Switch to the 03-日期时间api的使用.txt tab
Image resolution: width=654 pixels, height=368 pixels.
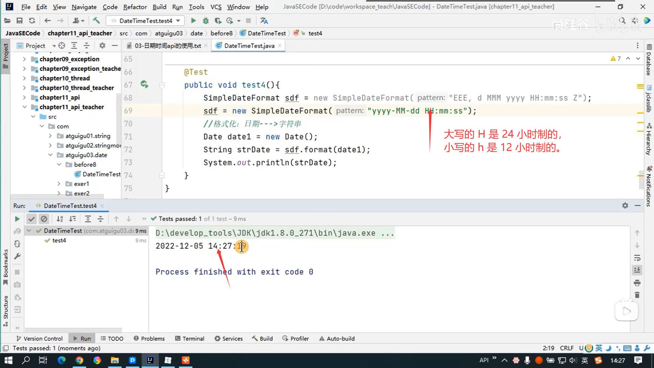pyautogui.click(x=167, y=46)
